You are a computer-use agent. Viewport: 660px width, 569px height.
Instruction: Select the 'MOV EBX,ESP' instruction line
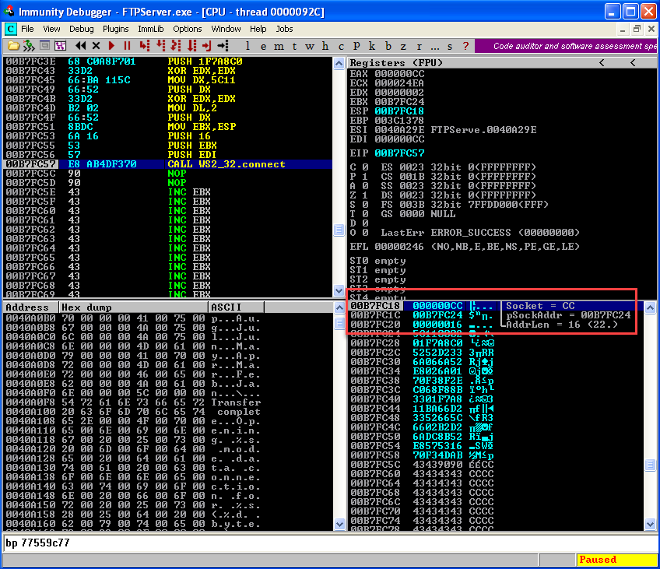(x=168, y=127)
